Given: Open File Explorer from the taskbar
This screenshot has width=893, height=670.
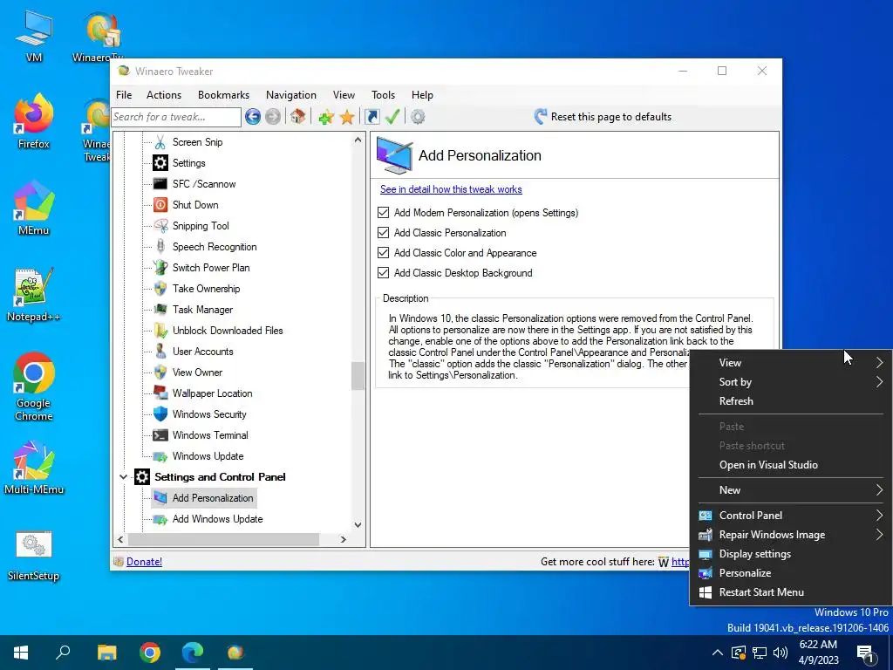Looking at the screenshot, I should click(x=106, y=653).
